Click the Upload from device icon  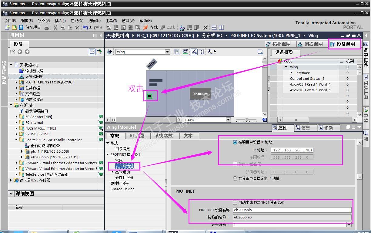click(123, 28)
